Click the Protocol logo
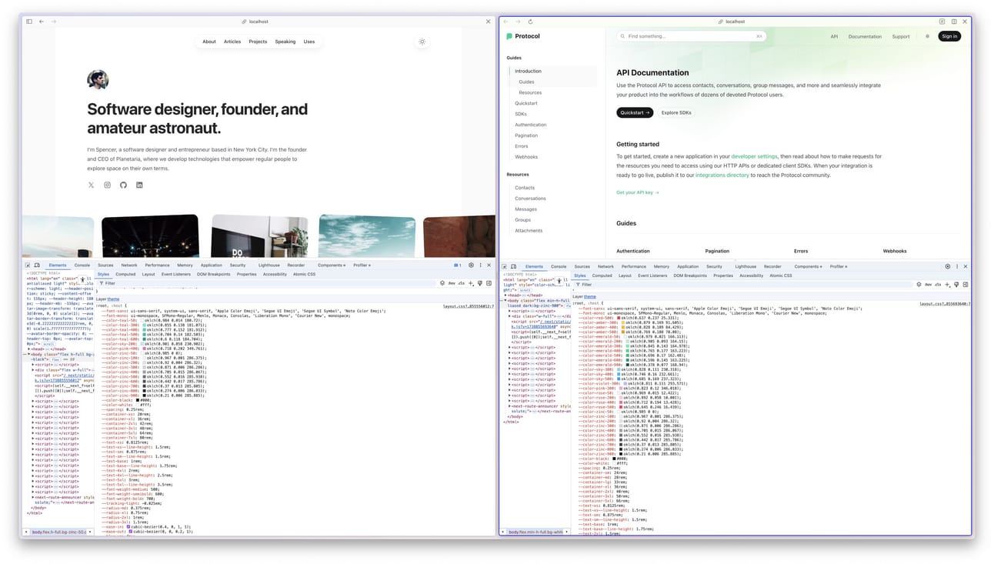 [x=523, y=36]
